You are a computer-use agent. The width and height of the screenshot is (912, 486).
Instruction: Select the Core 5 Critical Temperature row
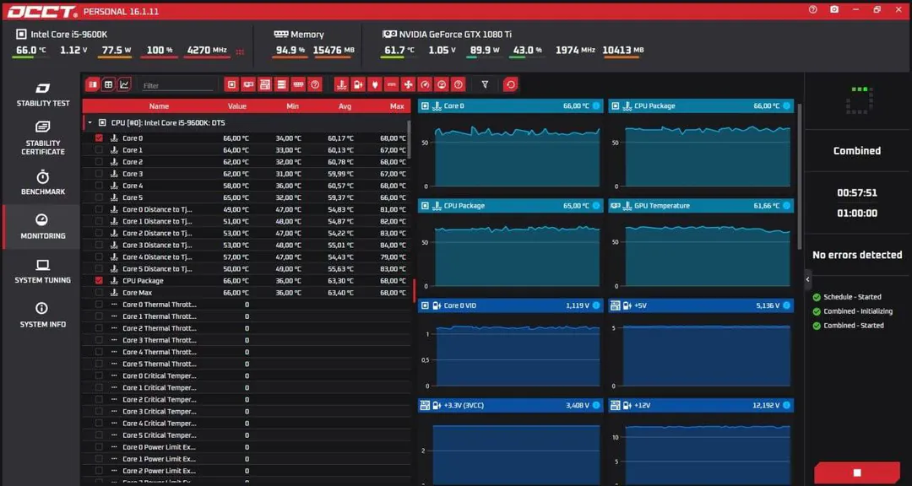[x=246, y=435]
